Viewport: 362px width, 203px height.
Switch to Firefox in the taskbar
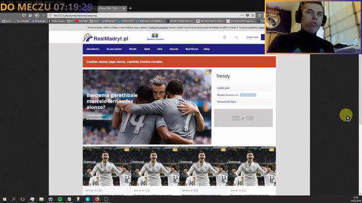coord(97,199)
